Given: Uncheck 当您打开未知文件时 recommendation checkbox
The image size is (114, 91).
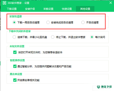Looking at the screenshot, I should point(15,52).
